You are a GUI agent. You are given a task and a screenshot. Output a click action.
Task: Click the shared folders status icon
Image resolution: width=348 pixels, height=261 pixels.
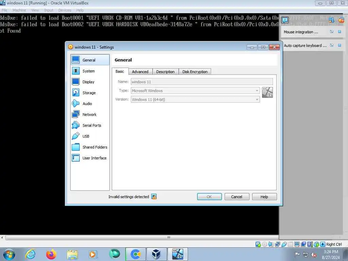(290, 244)
